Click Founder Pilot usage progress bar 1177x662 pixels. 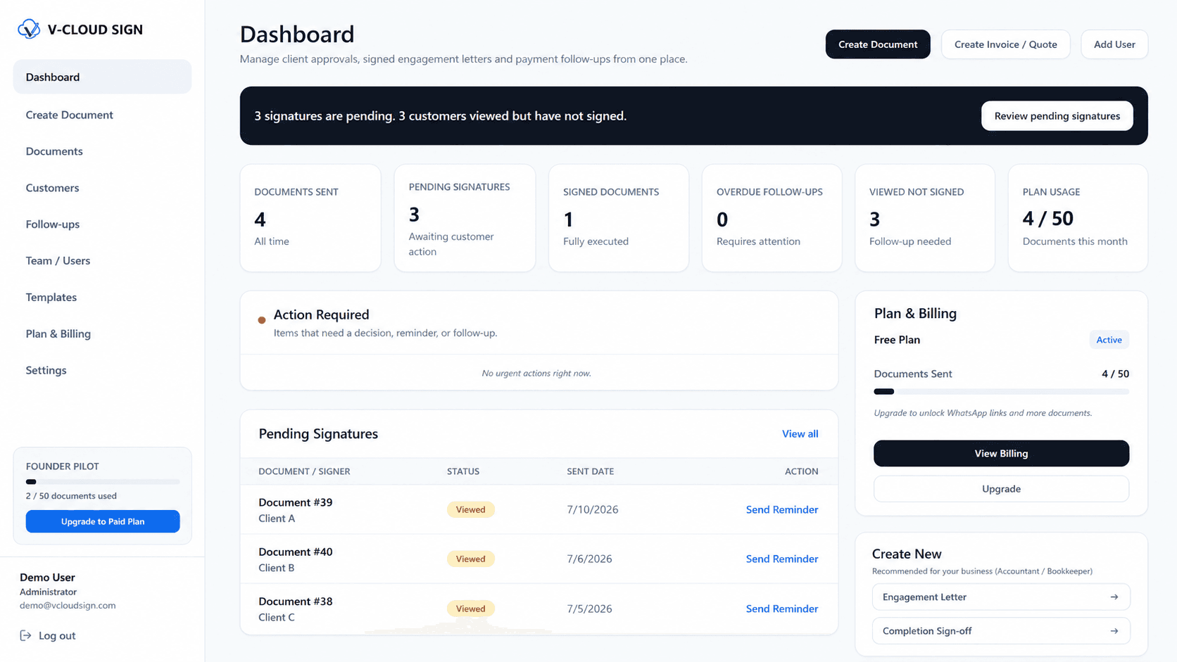[x=103, y=482]
